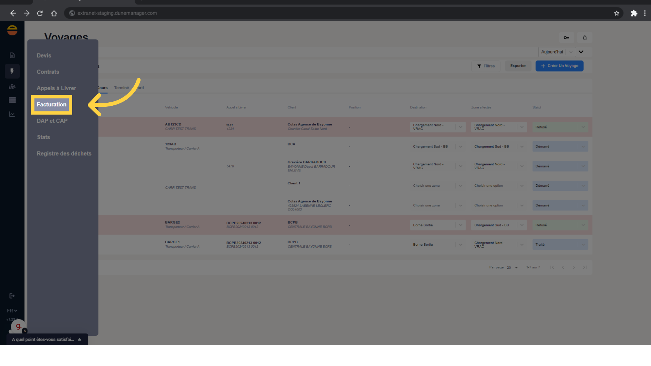Open the Filtres button
Image resolution: width=651 pixels, height=366 pixels.
pos(486,66)
